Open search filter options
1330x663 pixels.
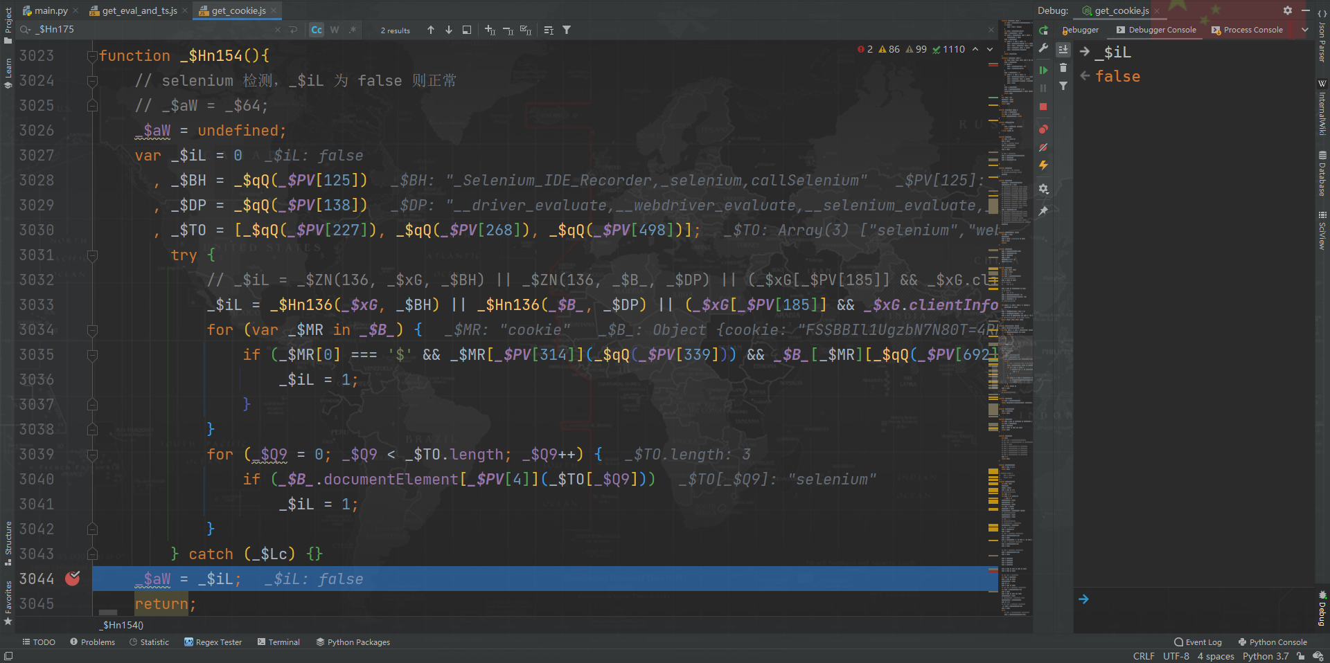567,30
